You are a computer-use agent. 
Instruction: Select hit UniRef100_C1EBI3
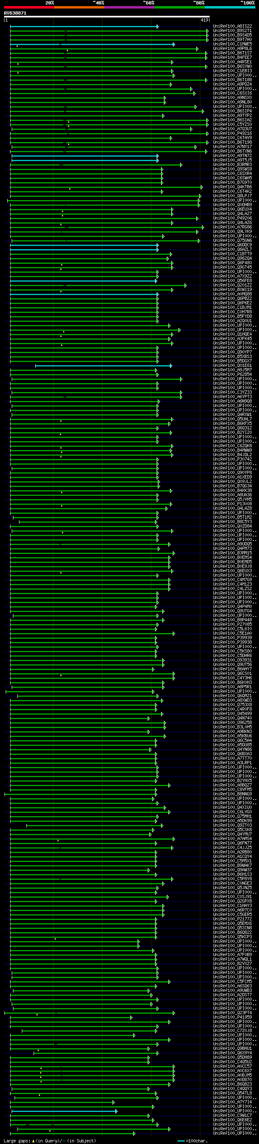pos(232,71)
